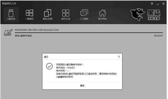This screenshot has width=168, height=99.
Task: Open 备份/还原 backup and restore
Action: tap(48, 15)
